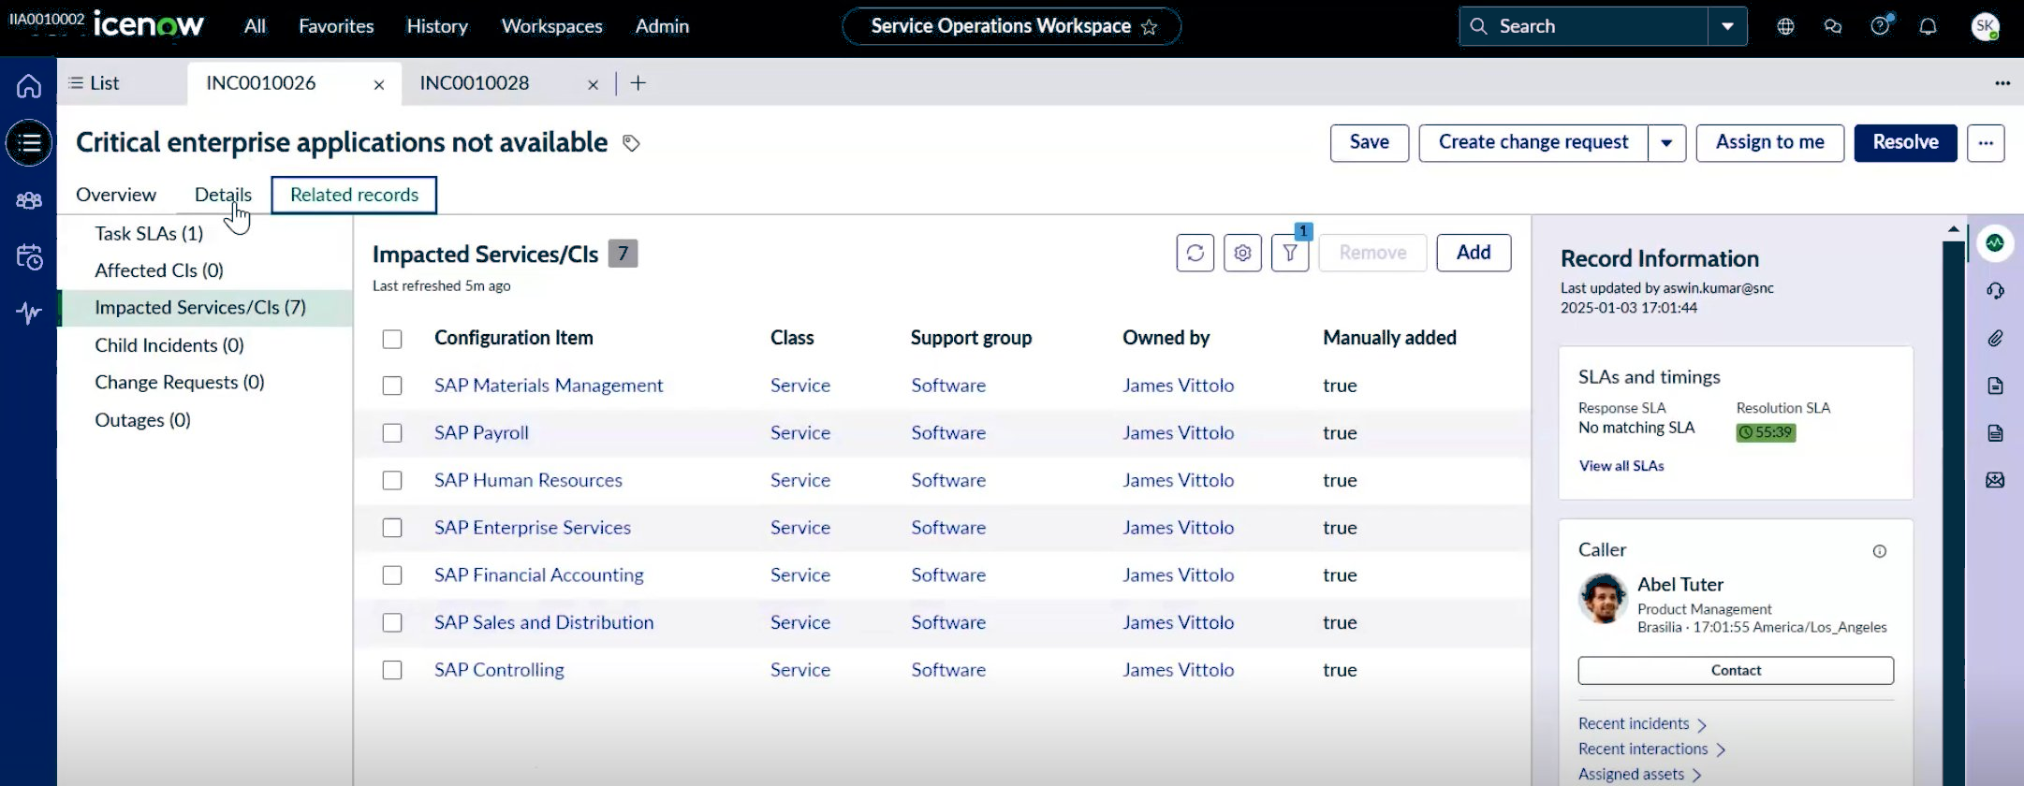The height and width of the screenshot is (786, 2024).
Task: Click the Resolution SLA 55:39 timer badge
Action: [x=1766, y=432]
